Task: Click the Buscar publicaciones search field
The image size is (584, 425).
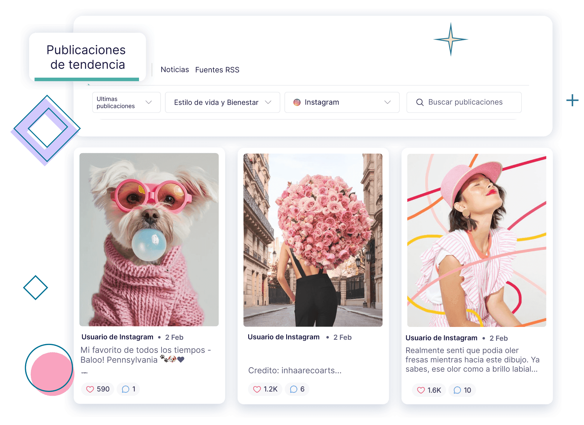Action: coord(465,102)
